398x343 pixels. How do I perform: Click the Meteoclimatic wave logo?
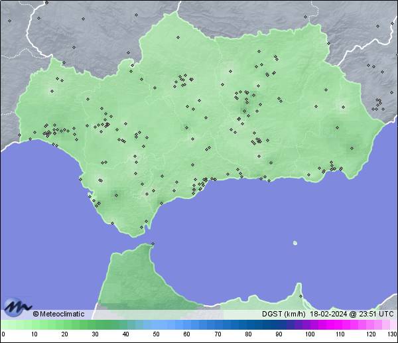click(17, 307)
